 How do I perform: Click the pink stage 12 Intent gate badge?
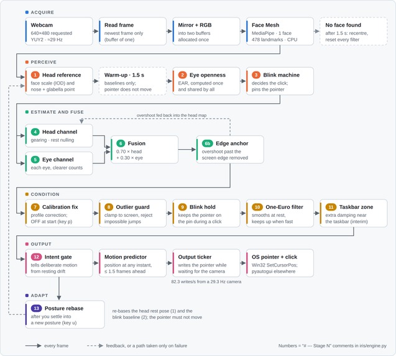click(x=36, y=257)
